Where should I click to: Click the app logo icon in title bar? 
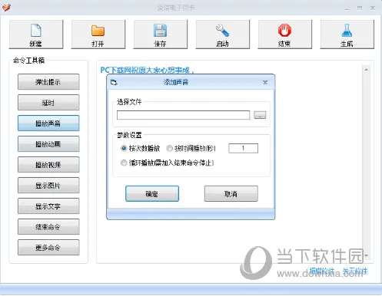[x=6, y=8]
